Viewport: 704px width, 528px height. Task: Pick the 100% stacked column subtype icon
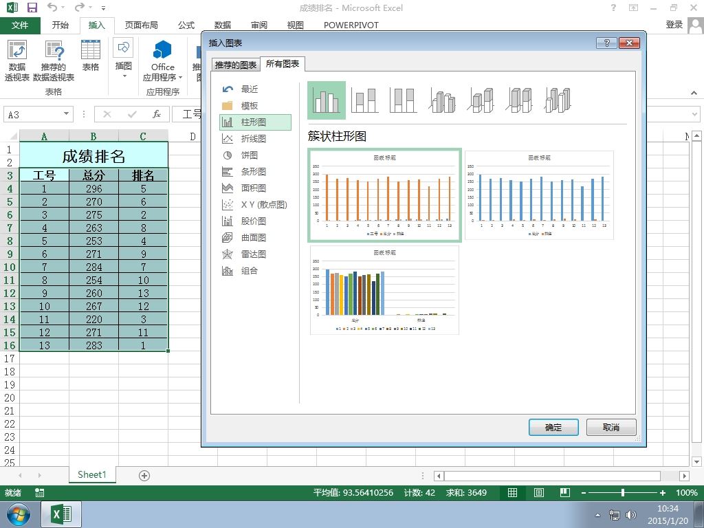(403, 100)
